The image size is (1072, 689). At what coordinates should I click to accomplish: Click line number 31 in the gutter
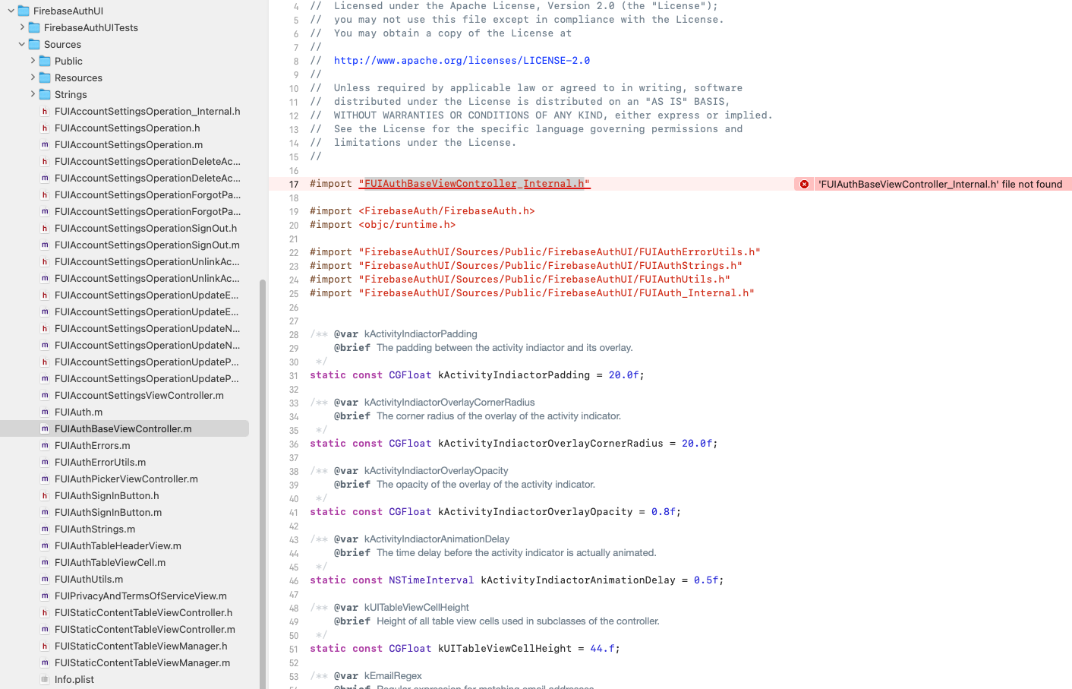coord(294,375)
